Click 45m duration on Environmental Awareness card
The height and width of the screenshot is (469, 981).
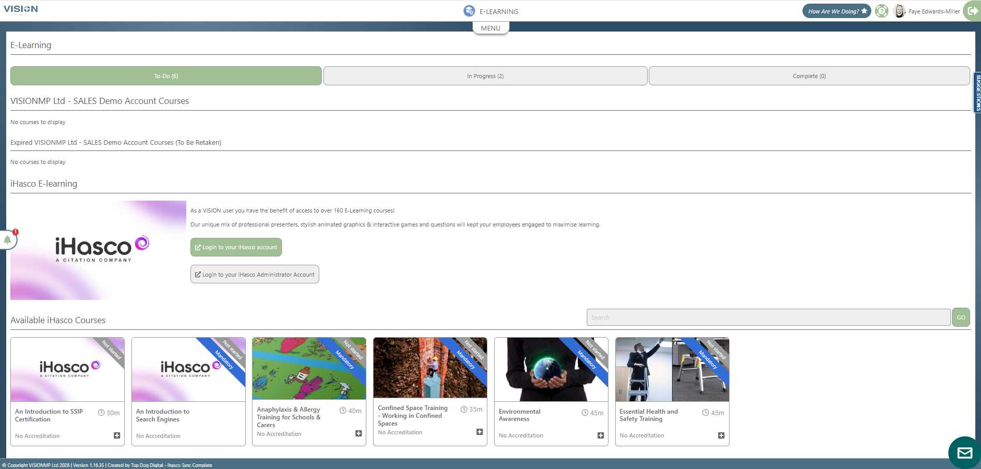597,413
